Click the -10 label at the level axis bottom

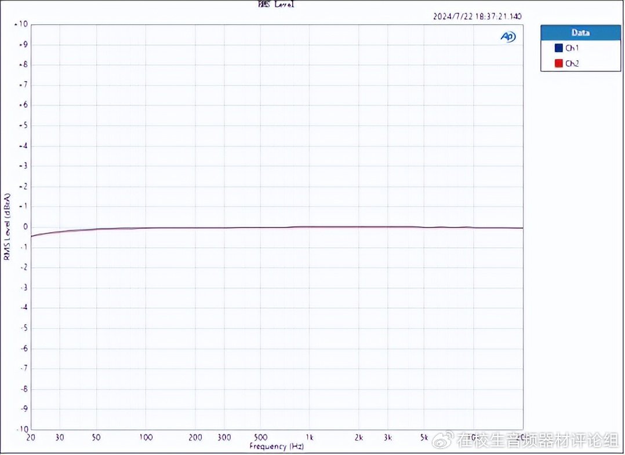click(22, 429)
